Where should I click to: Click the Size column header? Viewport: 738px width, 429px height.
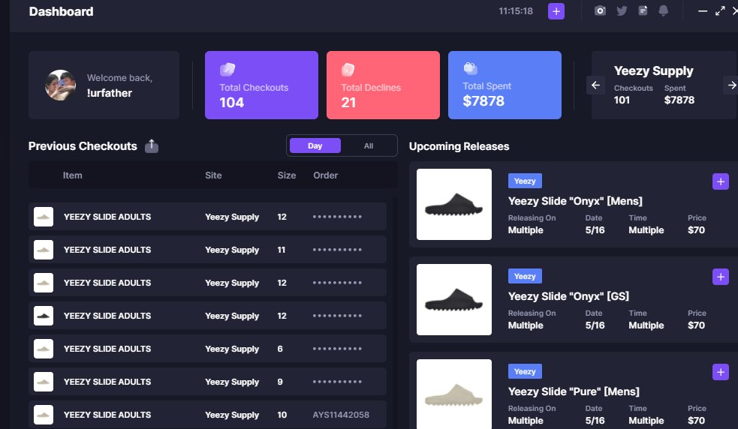pos(287,175)
